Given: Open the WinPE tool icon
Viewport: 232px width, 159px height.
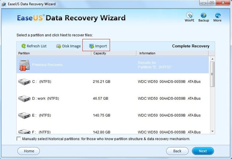Looking at the screenshot, I should (x=190, y=15).
